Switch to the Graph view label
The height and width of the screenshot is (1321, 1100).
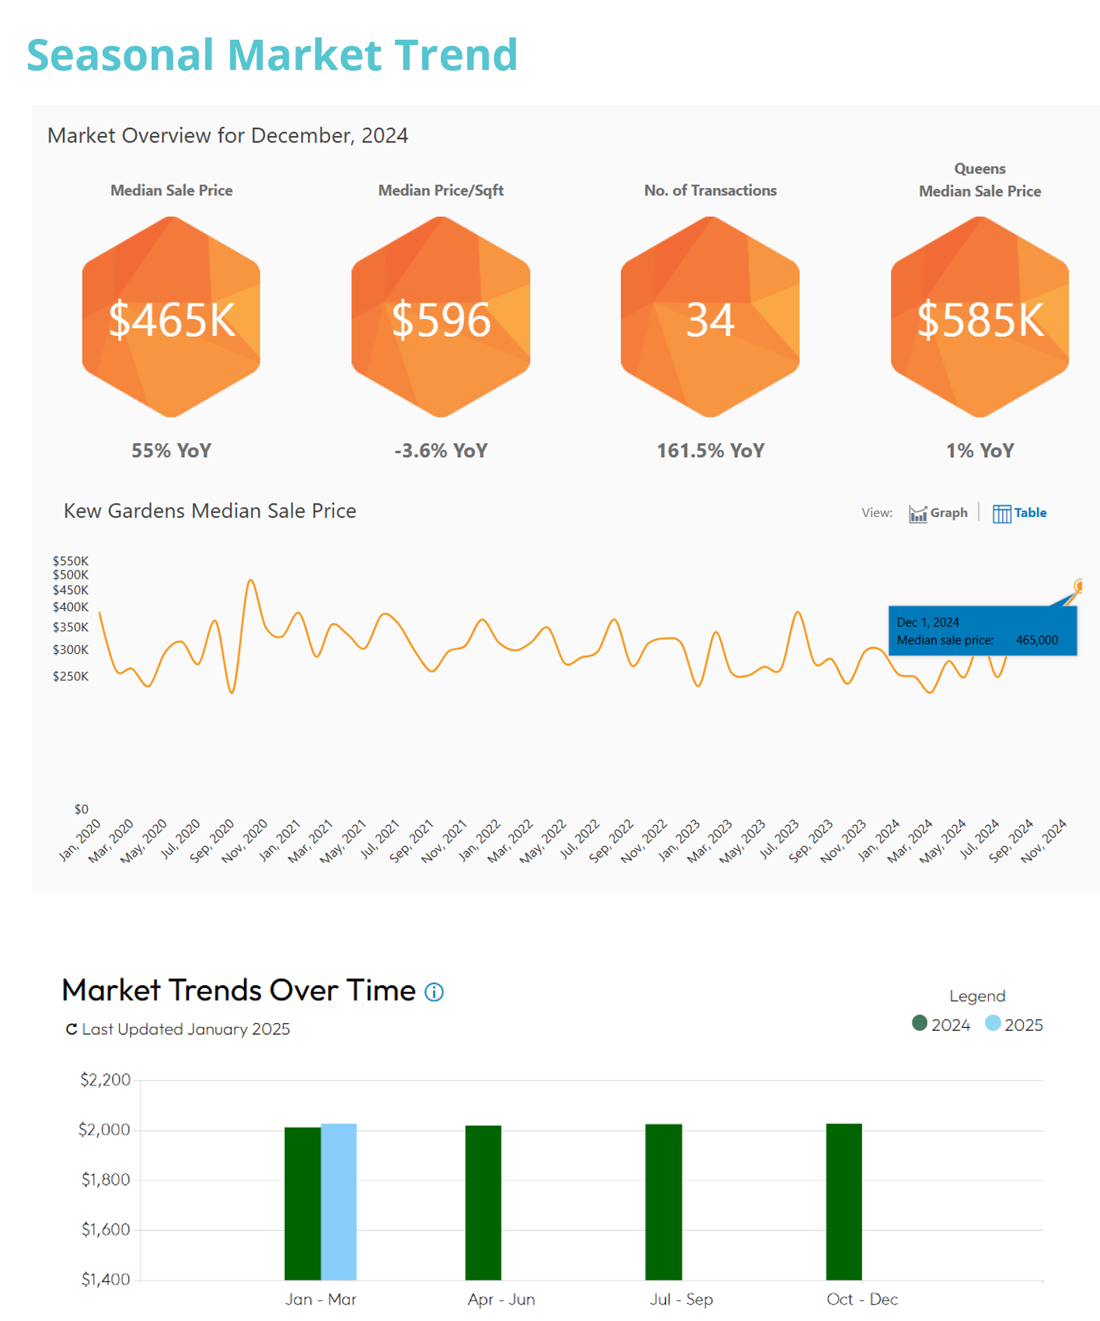click(948, 513)
